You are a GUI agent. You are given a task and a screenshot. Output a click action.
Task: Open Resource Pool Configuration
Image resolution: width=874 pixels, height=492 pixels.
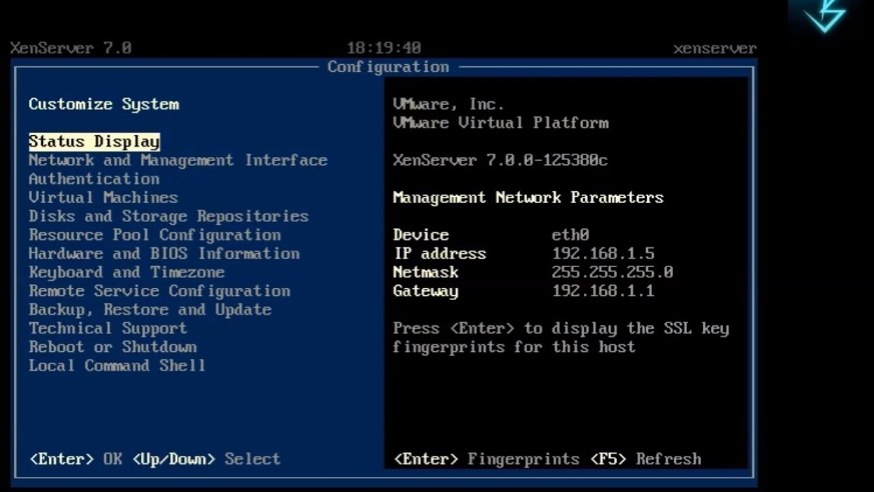click(155, 235)
